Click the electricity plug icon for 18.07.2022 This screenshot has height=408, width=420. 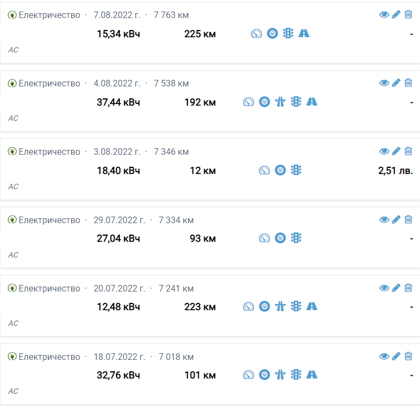tap(12, 357)
